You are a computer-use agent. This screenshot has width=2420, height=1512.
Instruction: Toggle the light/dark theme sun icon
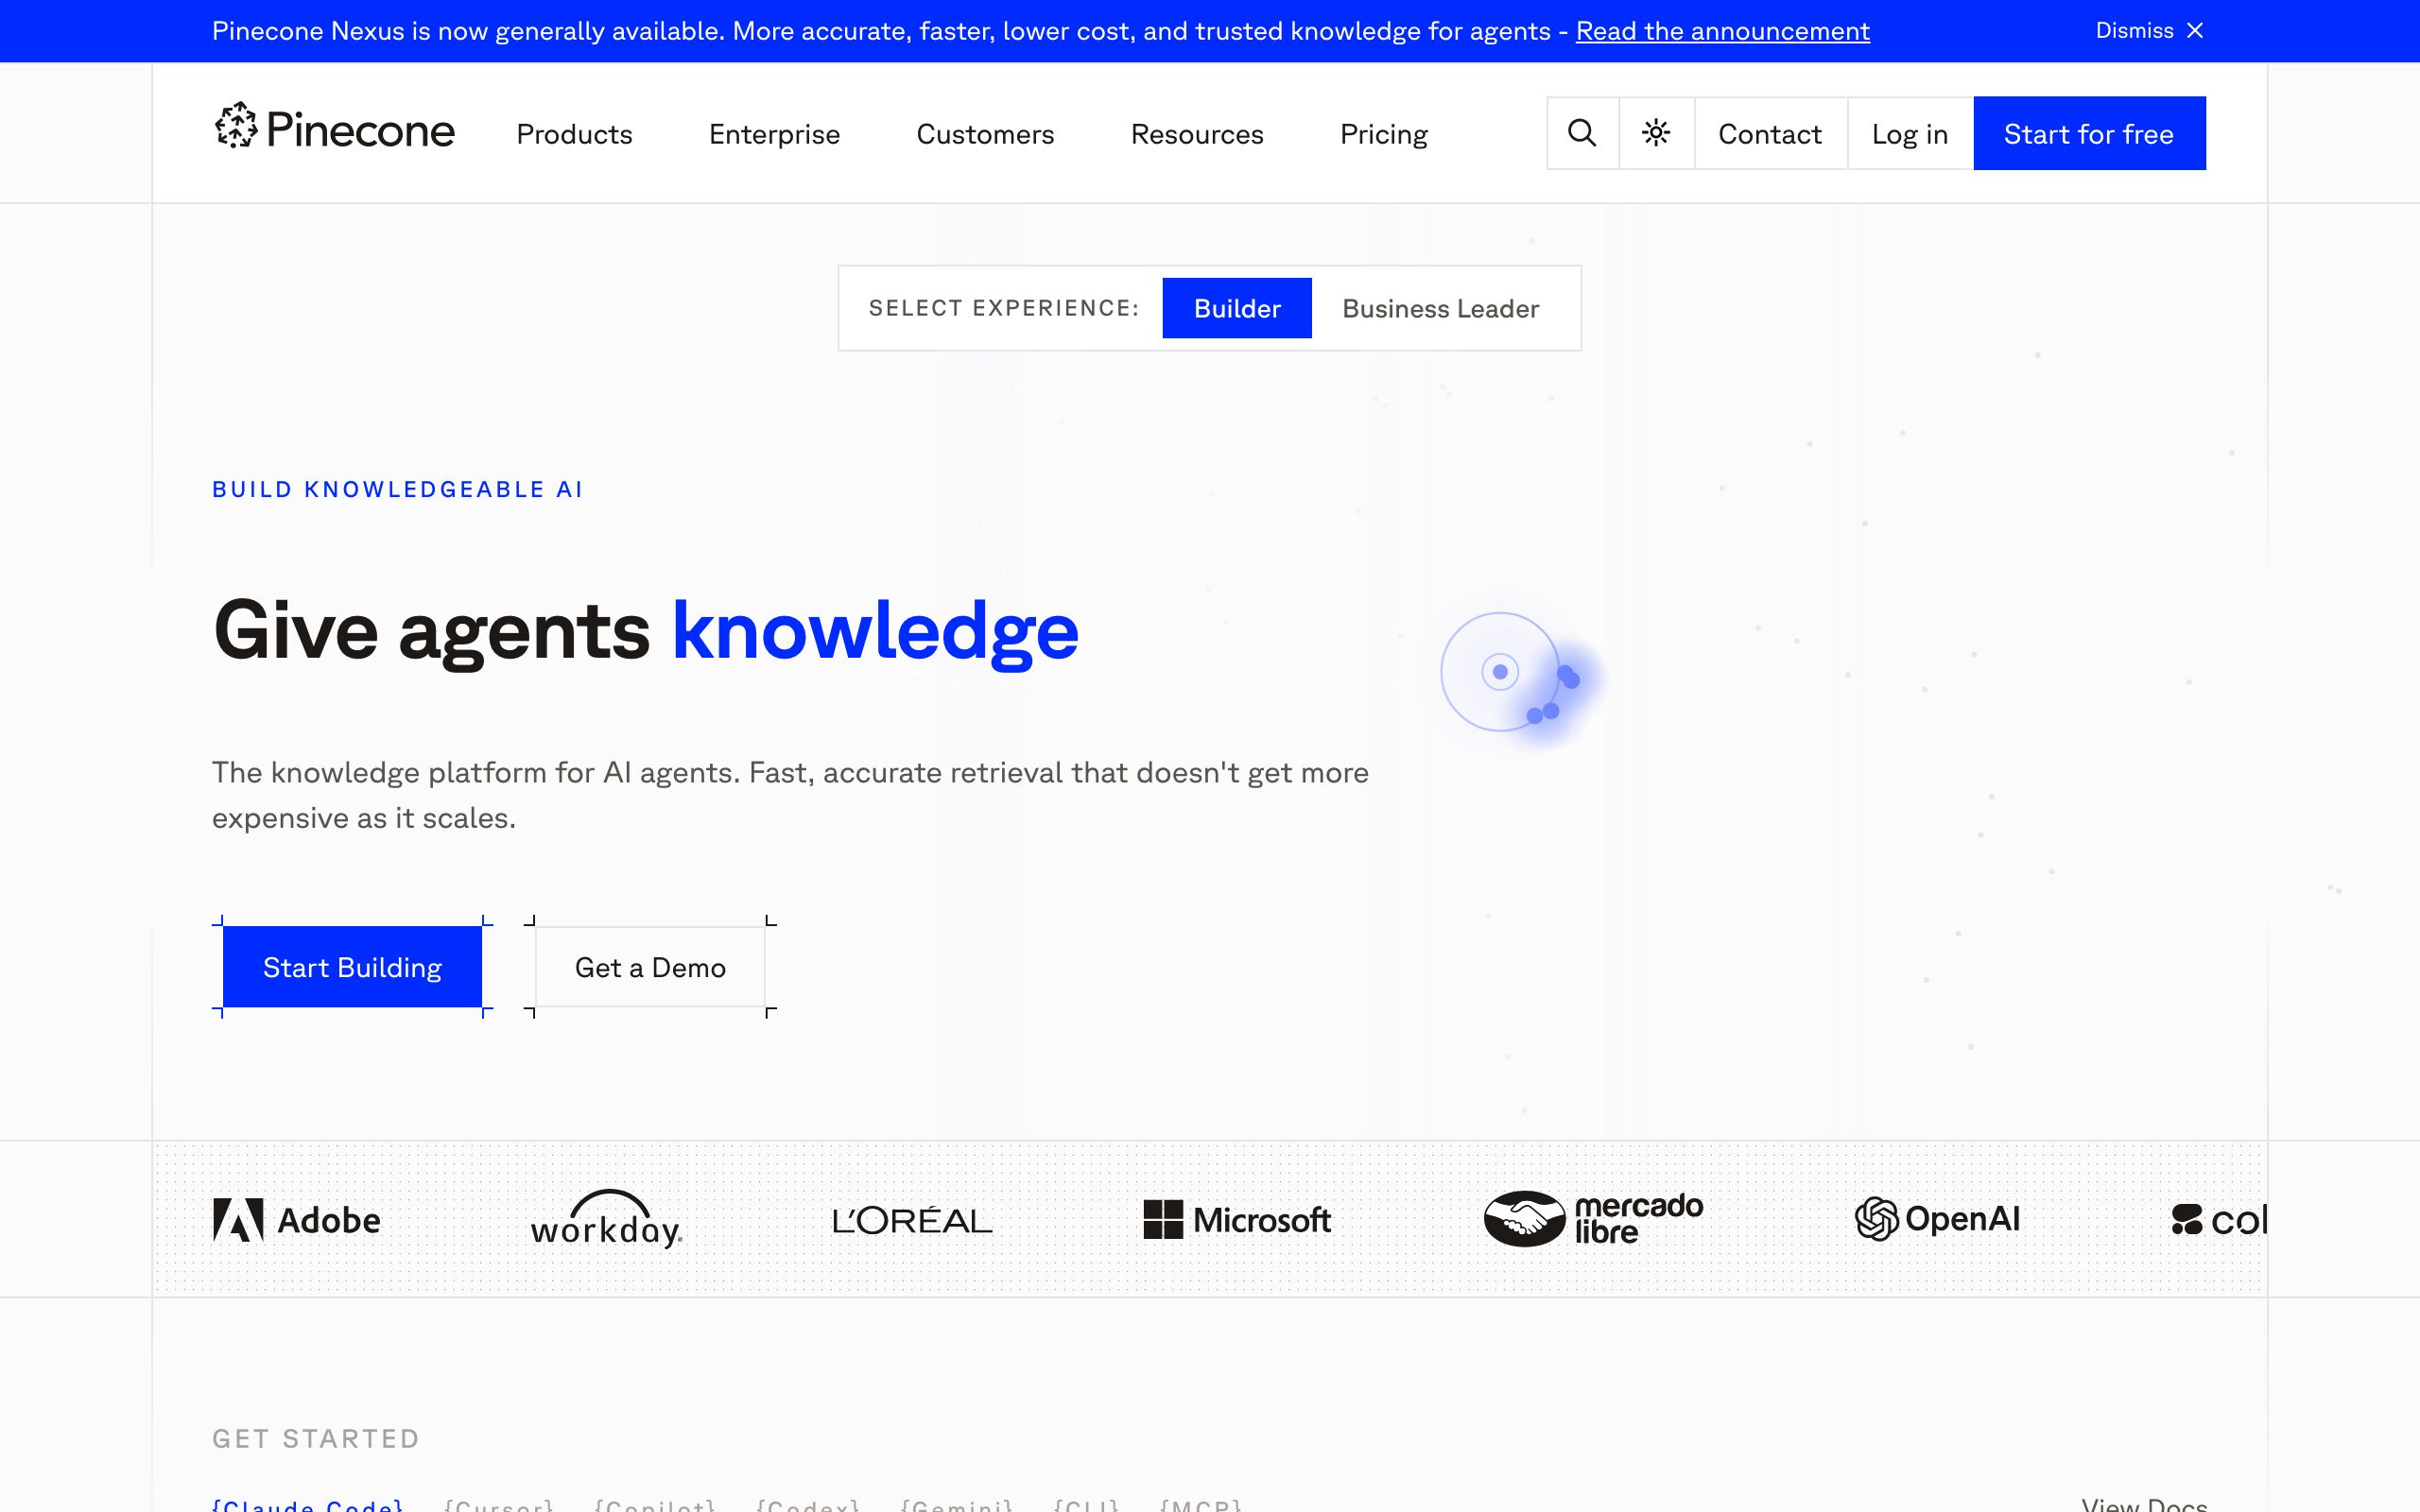pyautogui.click(x=1656, y=133)
